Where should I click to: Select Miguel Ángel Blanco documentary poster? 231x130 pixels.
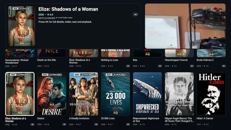(179, 94)
